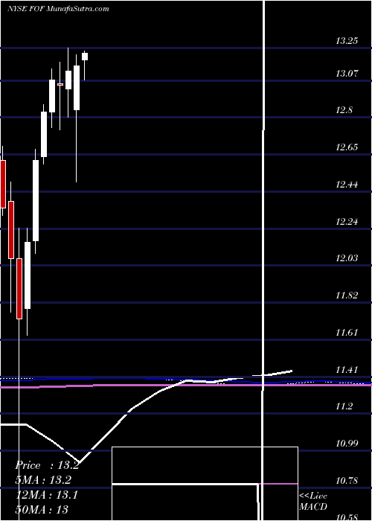
Task: Click the 11.2 price axis label
Action: click(344, 406)
